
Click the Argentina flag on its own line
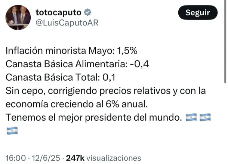pyautogui.click(x=12, y=131)
